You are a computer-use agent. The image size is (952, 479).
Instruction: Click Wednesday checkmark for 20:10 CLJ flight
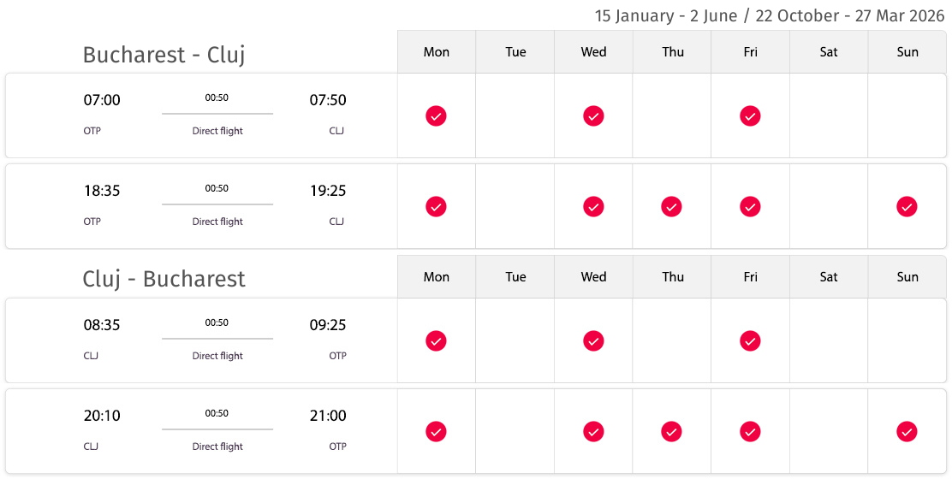(x=593, y=432)
